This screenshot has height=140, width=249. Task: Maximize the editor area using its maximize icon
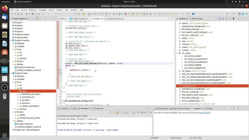(x=172, y=19)
